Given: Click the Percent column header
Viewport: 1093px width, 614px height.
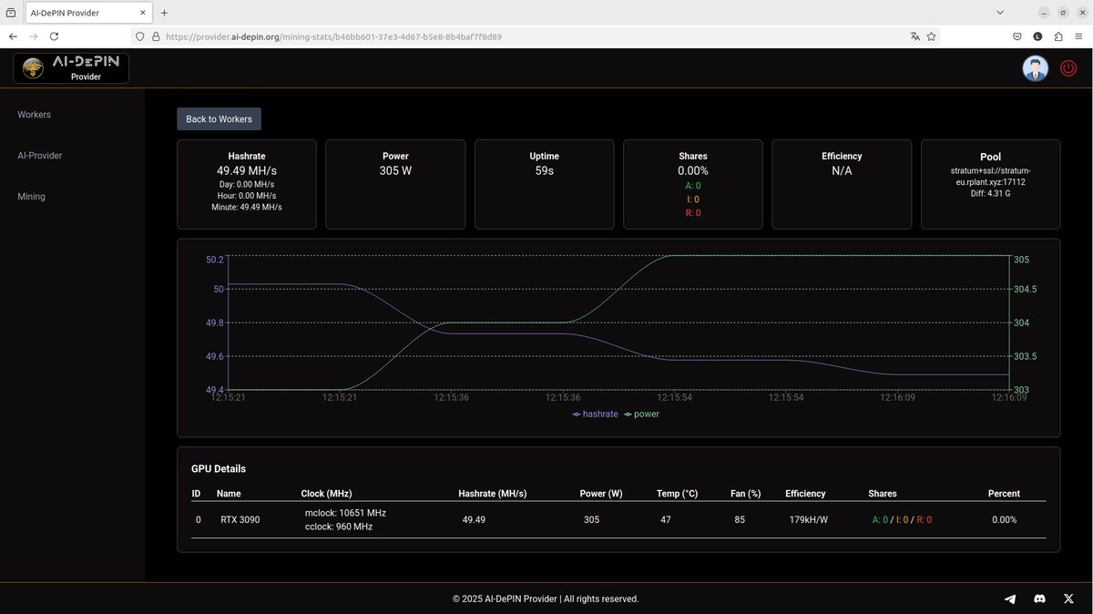Looking at the screenshot, I should click(x=1004, y=494).
